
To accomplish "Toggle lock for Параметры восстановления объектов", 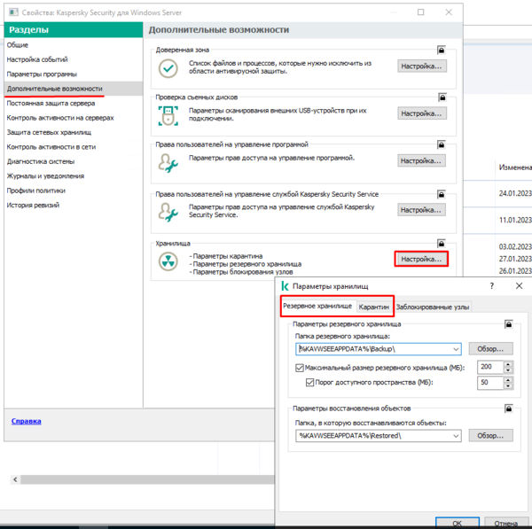I will coord(509,408).
